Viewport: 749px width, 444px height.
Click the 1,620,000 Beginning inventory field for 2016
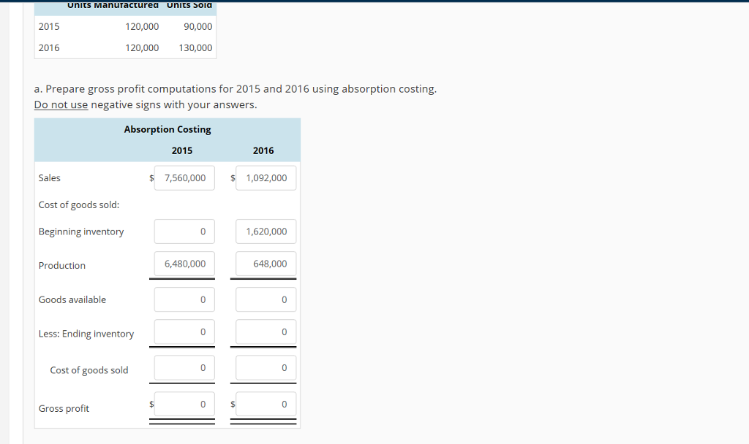pos(265,231)
